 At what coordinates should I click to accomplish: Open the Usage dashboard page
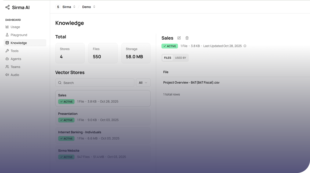click(x=15, y=27)
